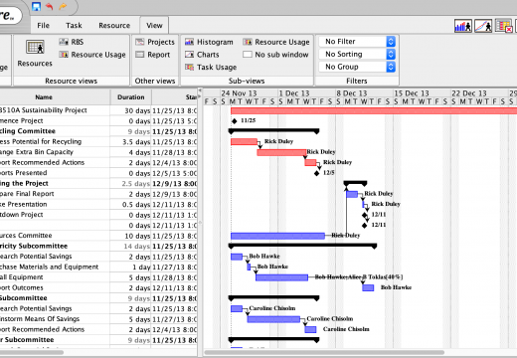The height and width of the screenshot is (358, 517).
Task: Click Install Equipment 5-day blue Gantt bar
Action: pyautogui.click(x=281, y=277)
